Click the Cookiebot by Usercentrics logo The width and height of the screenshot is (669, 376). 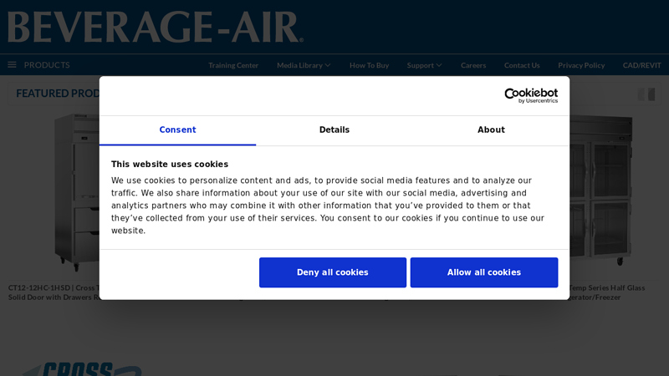click(x=531, y=95)
